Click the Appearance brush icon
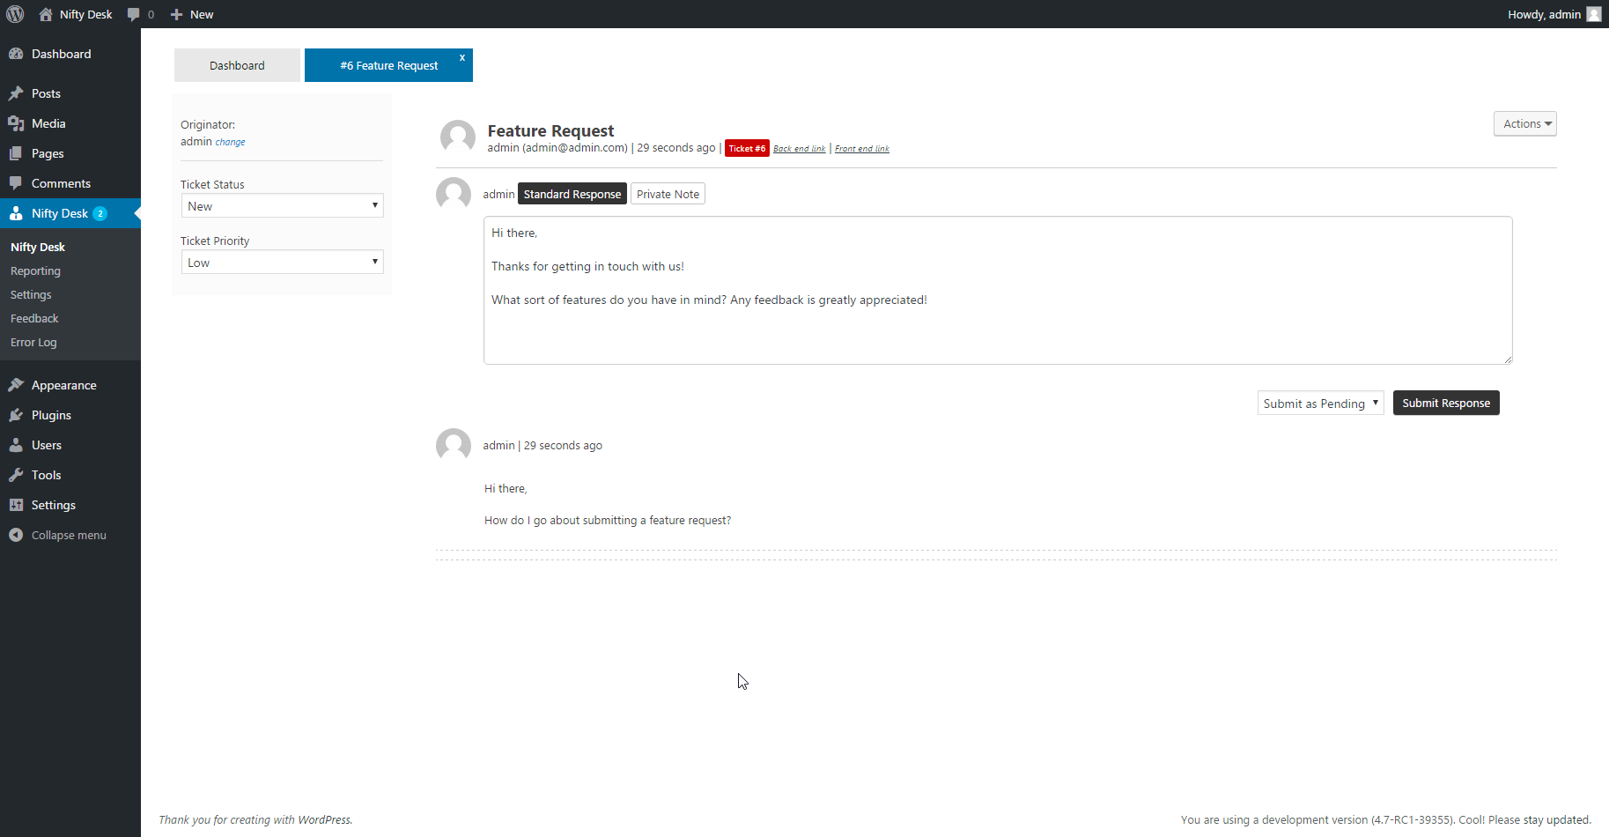 tap(16, 385)
